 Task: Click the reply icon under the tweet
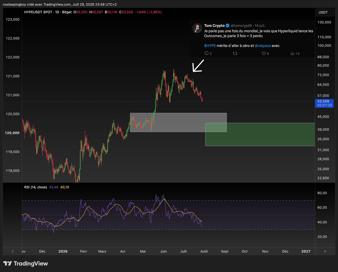[206, 53]
